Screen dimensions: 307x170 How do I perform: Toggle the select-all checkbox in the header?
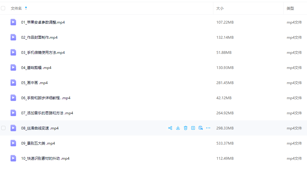[3, 8]
